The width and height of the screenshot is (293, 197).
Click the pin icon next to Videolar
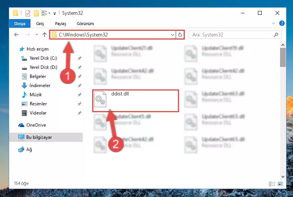point(80,113)
